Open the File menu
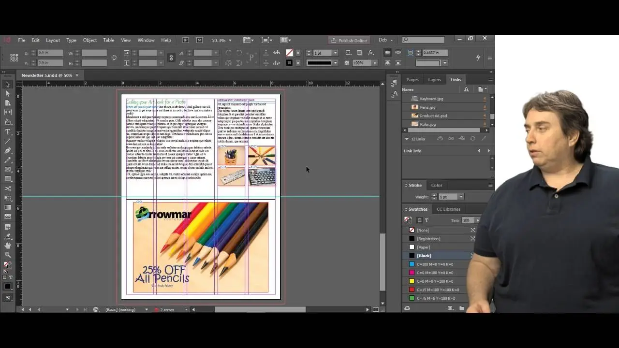 pos(22,40)
